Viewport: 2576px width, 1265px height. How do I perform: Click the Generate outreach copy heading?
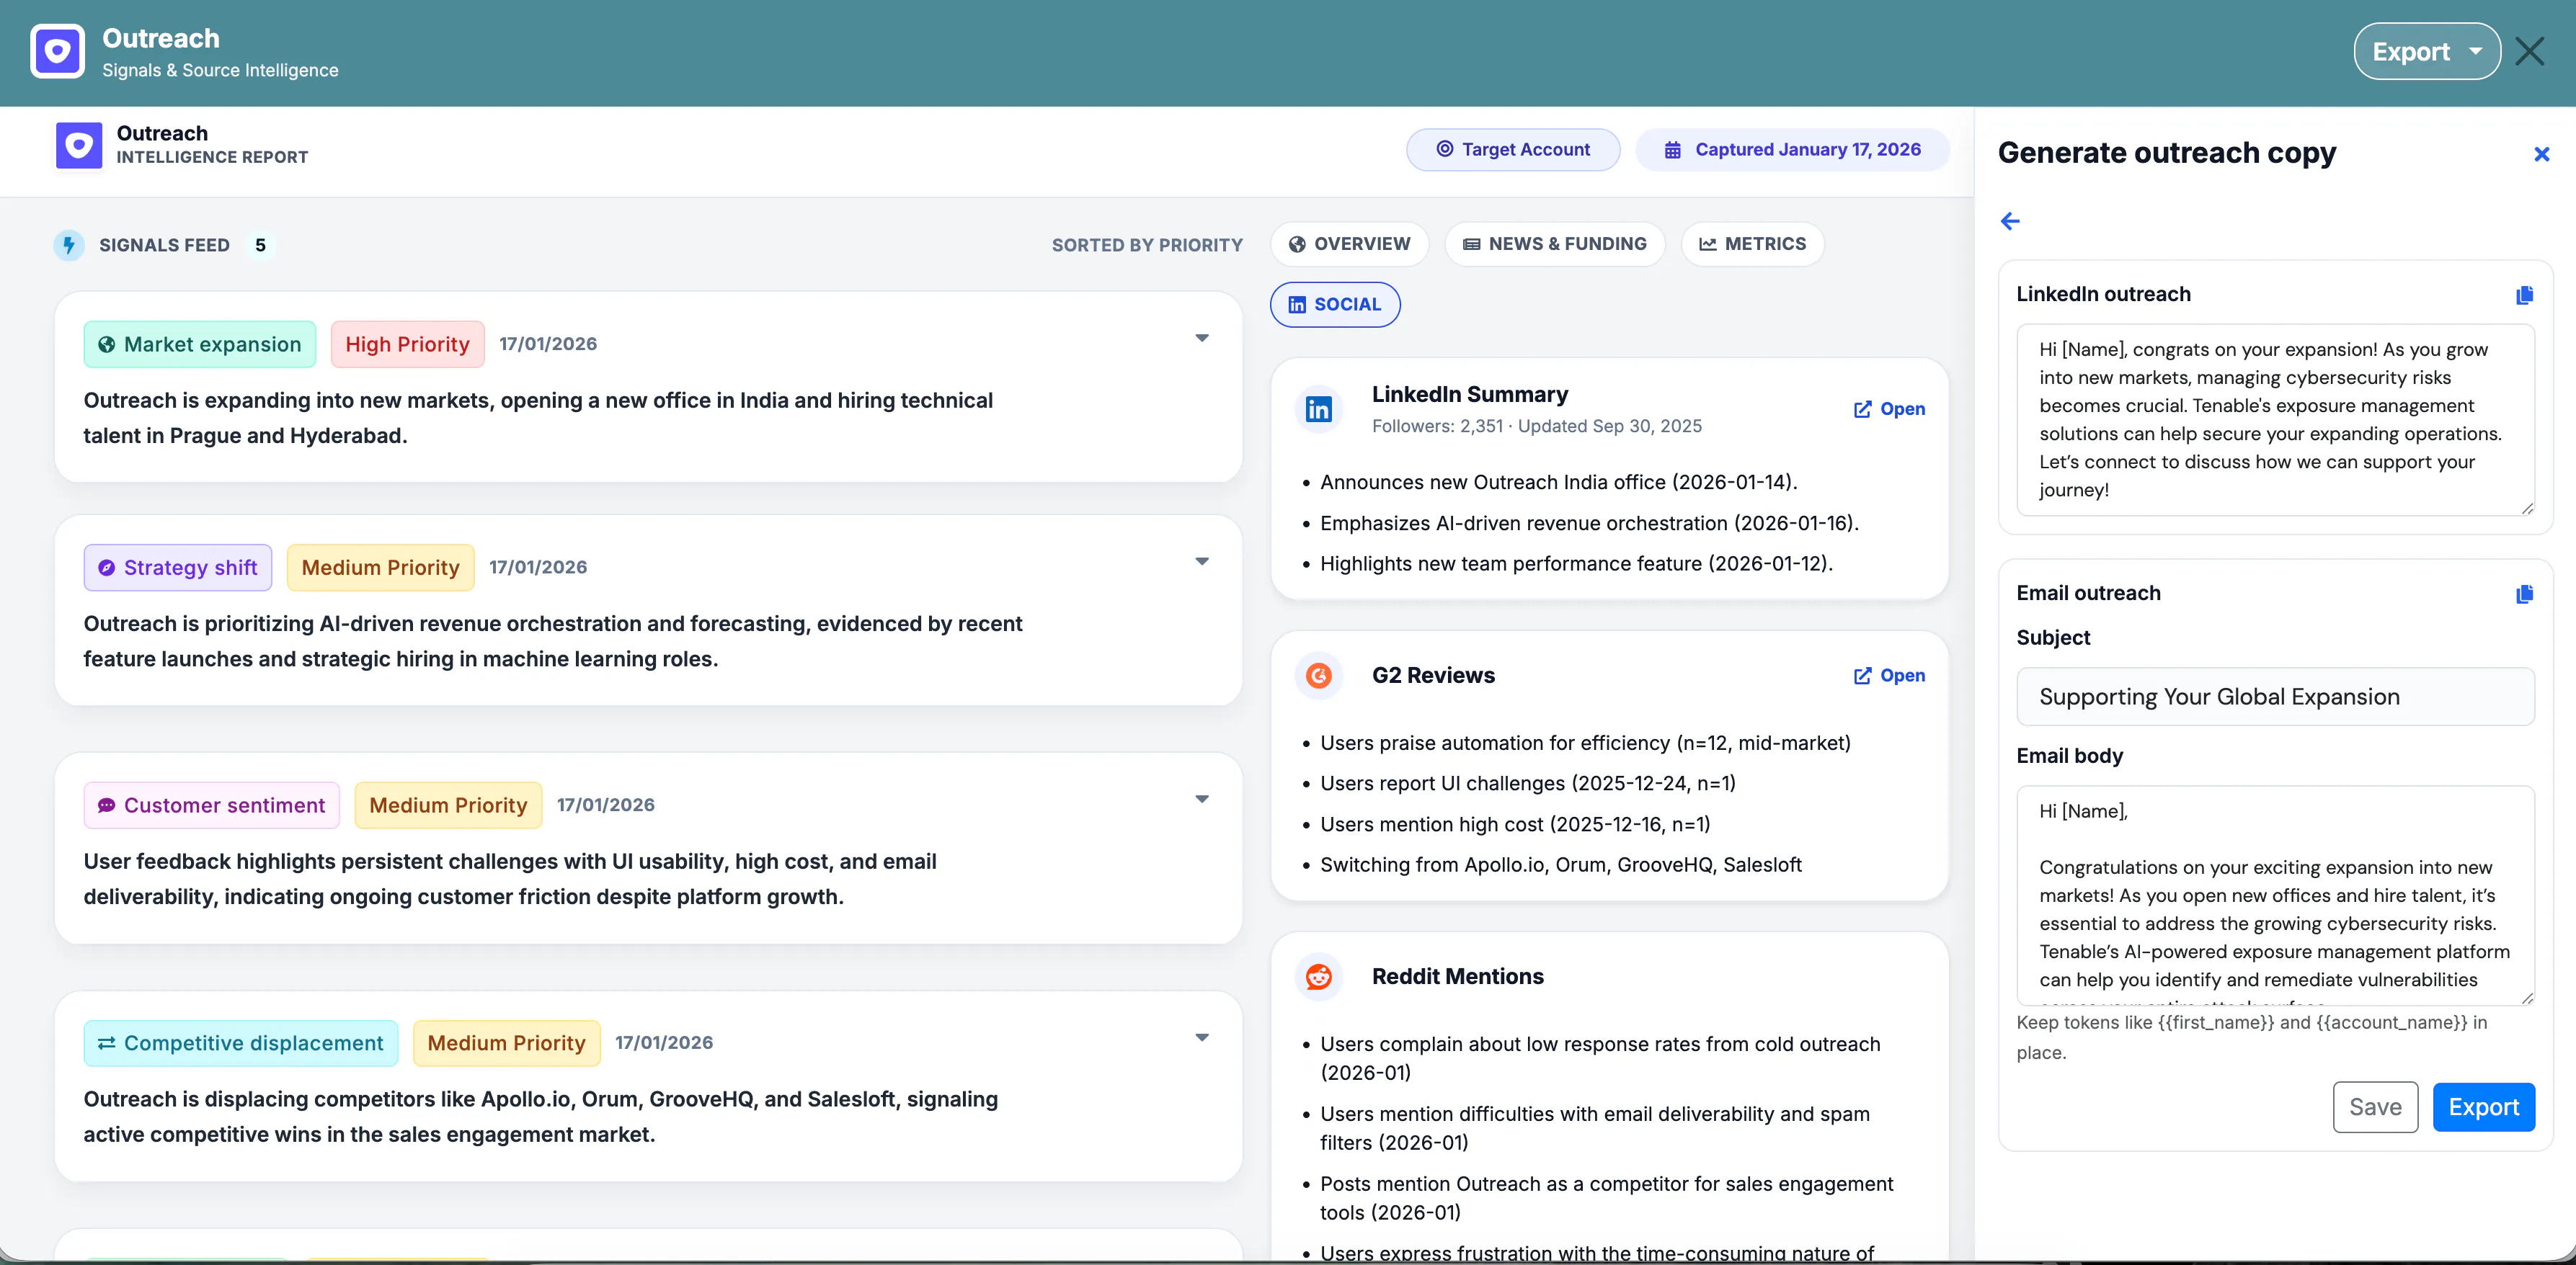click(2167, 153)
